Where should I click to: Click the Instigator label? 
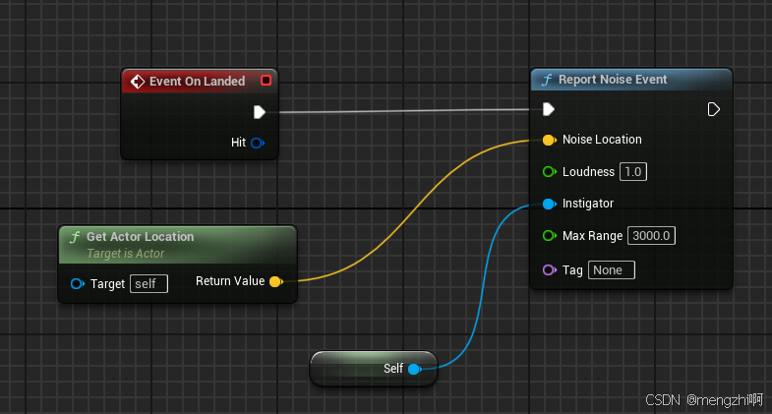coord(588,204)
